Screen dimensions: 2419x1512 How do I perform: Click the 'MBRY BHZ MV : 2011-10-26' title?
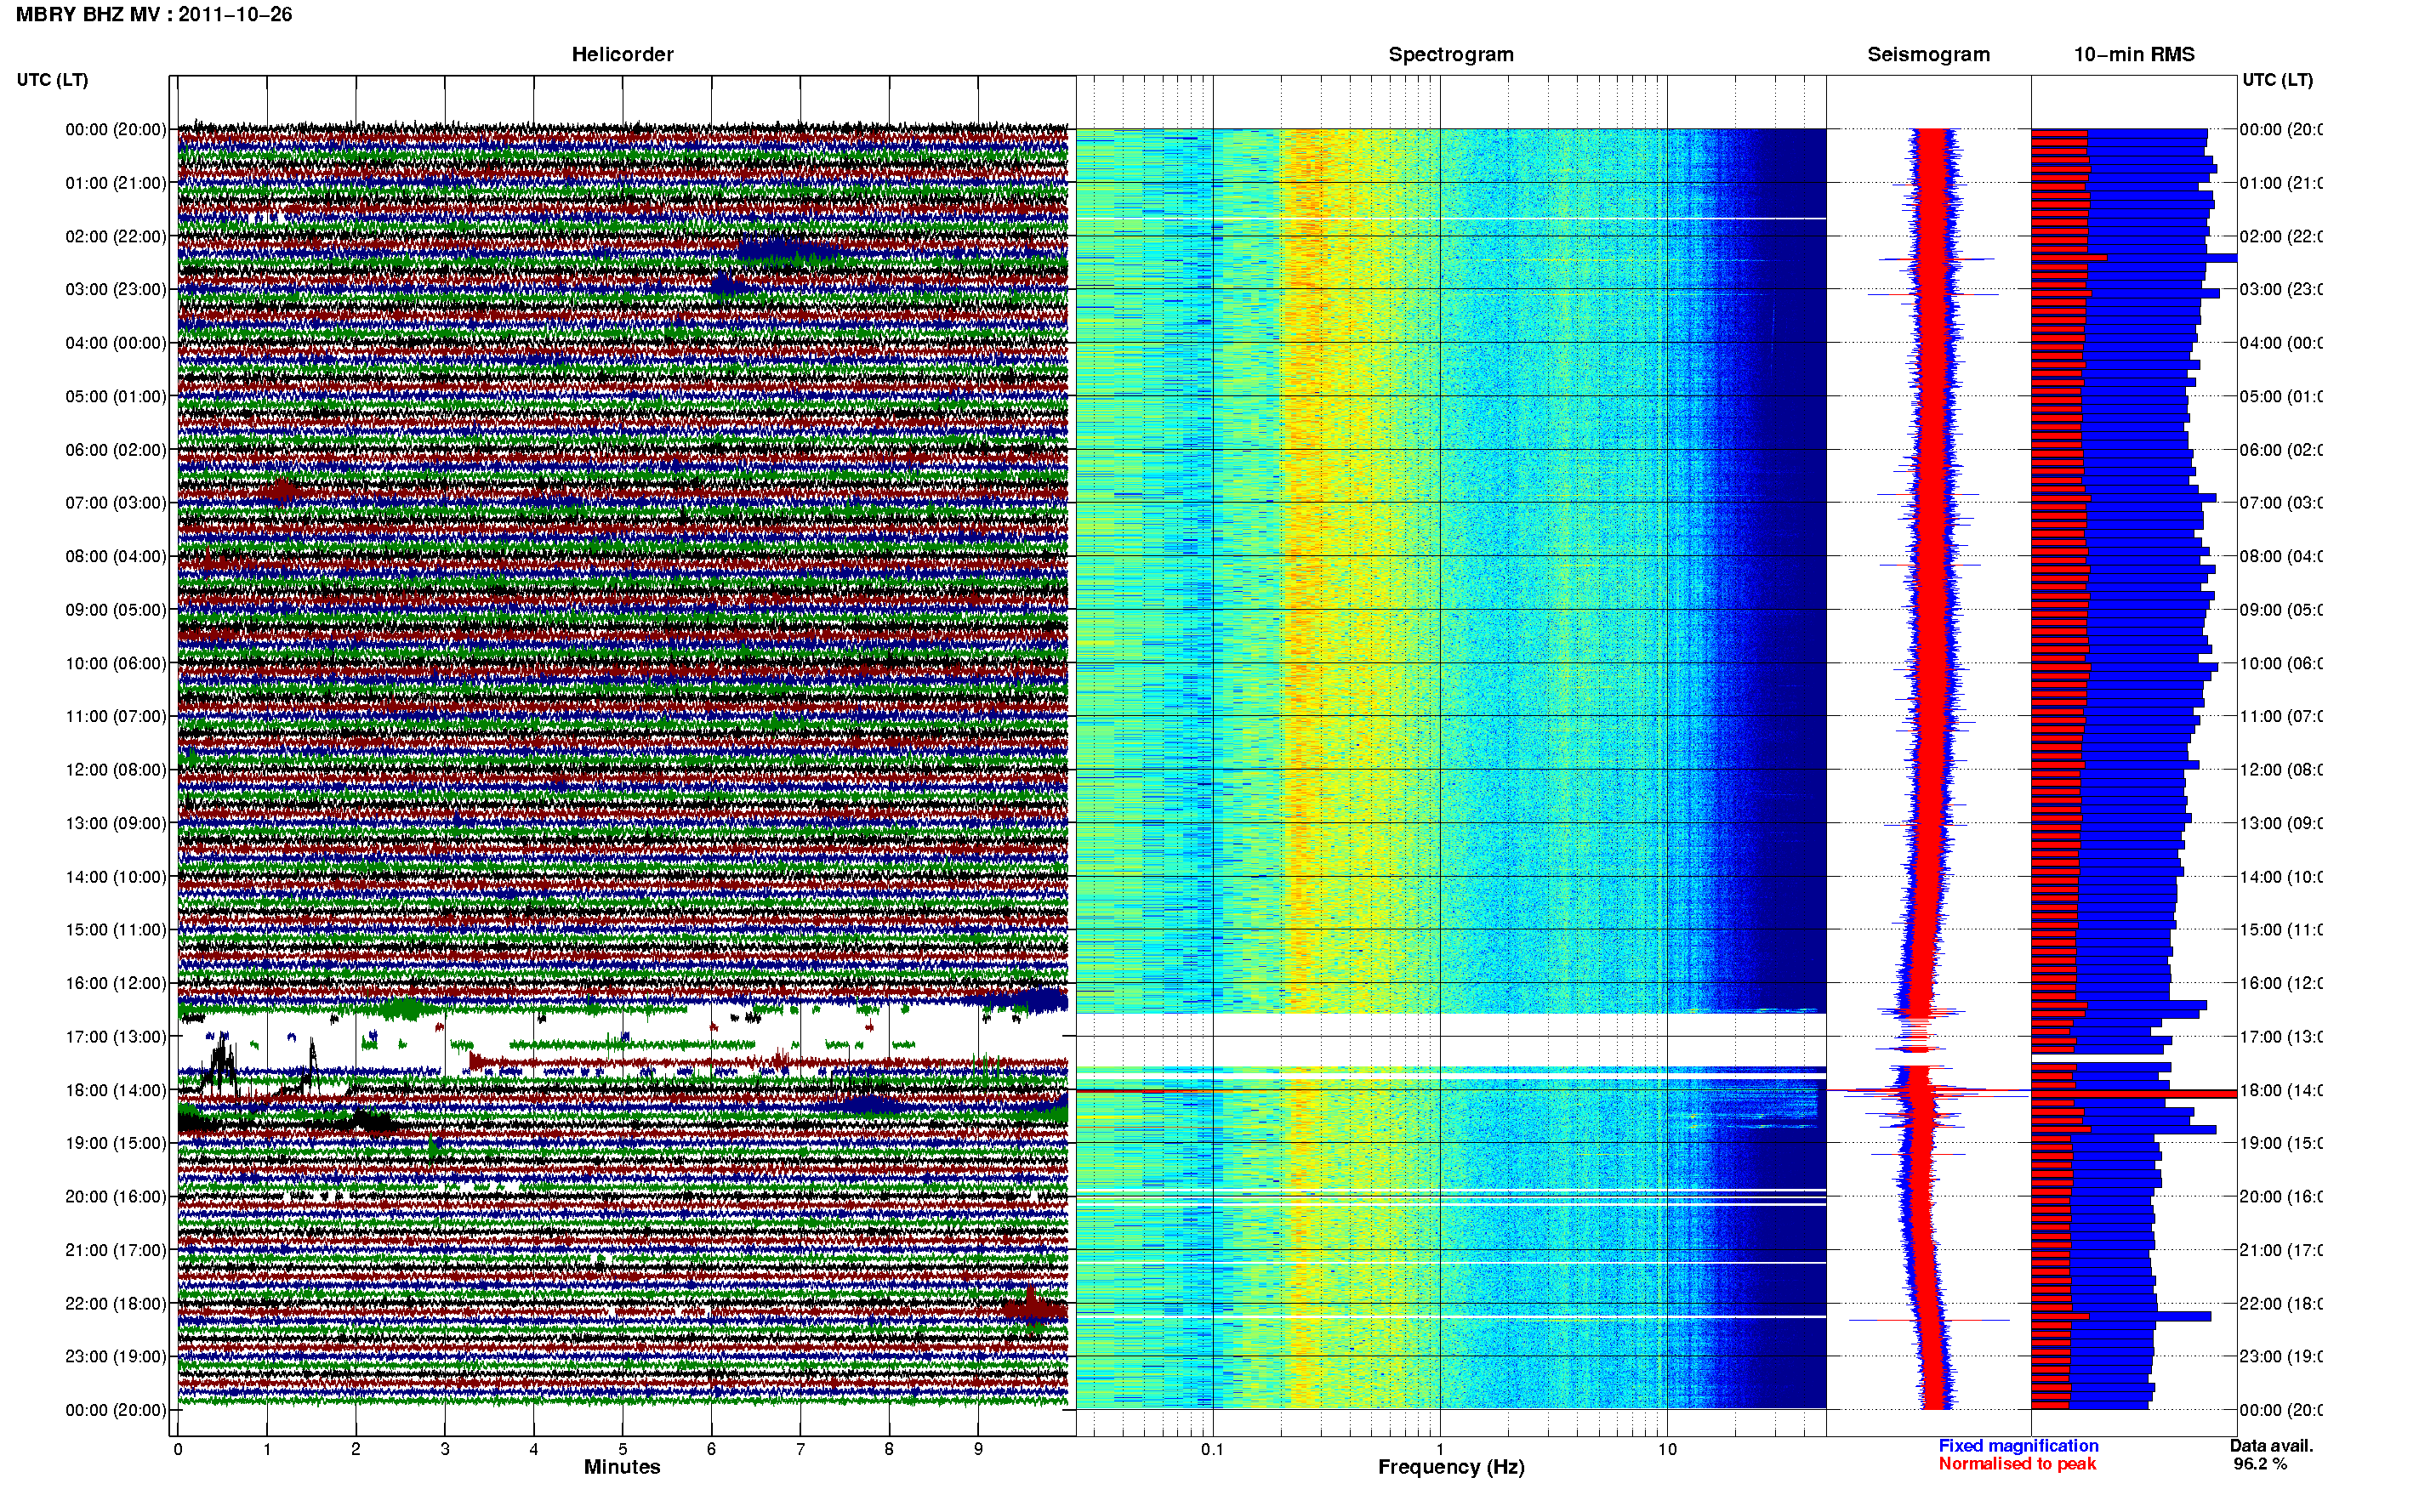pos(154,15)
